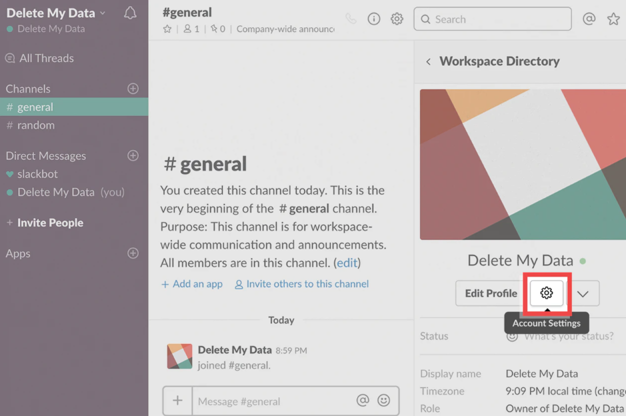The image size is (626, 416).
Task: Invite People to the workspace
Action: point(45,223)
